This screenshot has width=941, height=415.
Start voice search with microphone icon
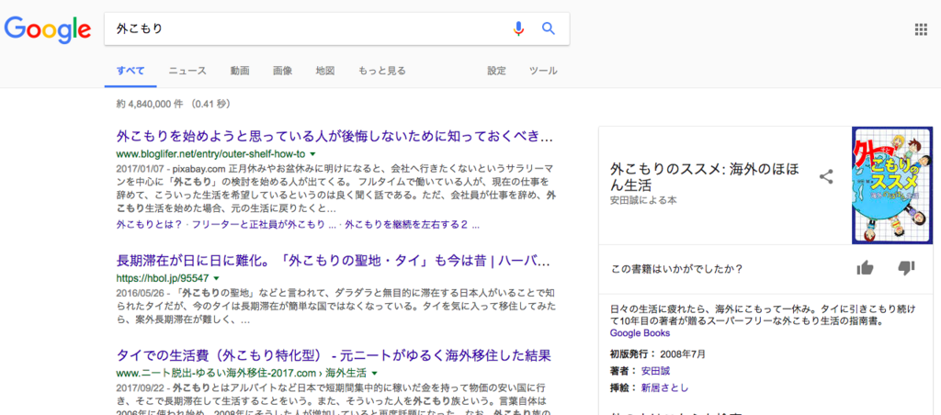pos(519,28)
